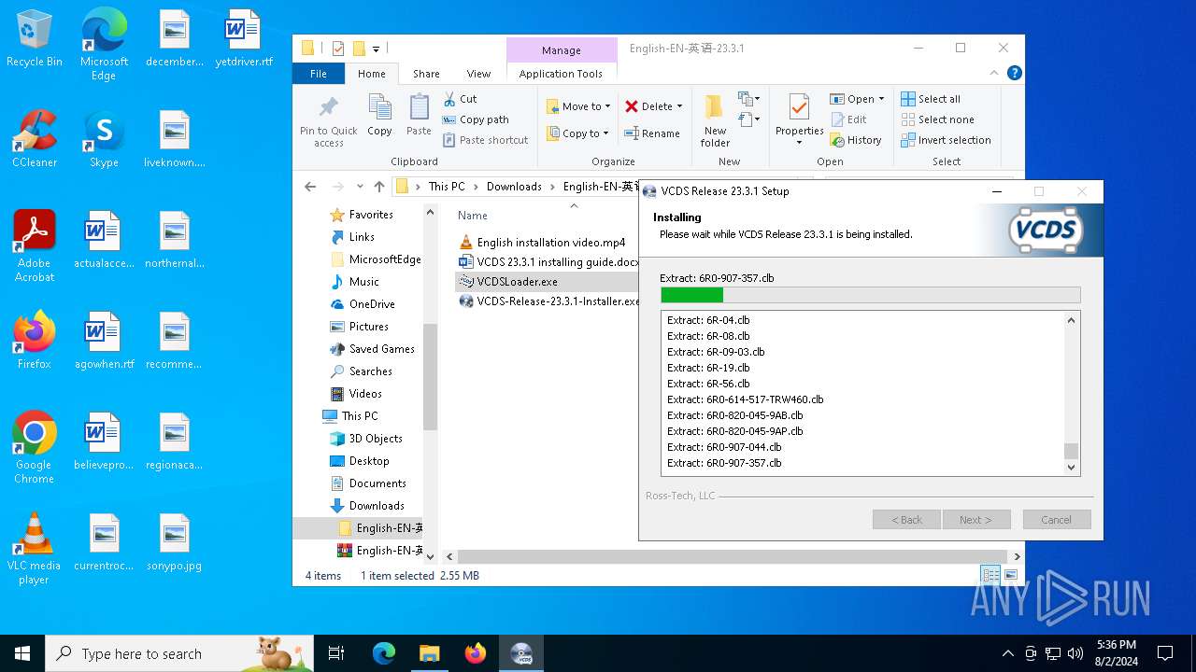1196x672 pixels.
Task: Expand the Open dropdown arrow
Action: click(x=881, y=99)
